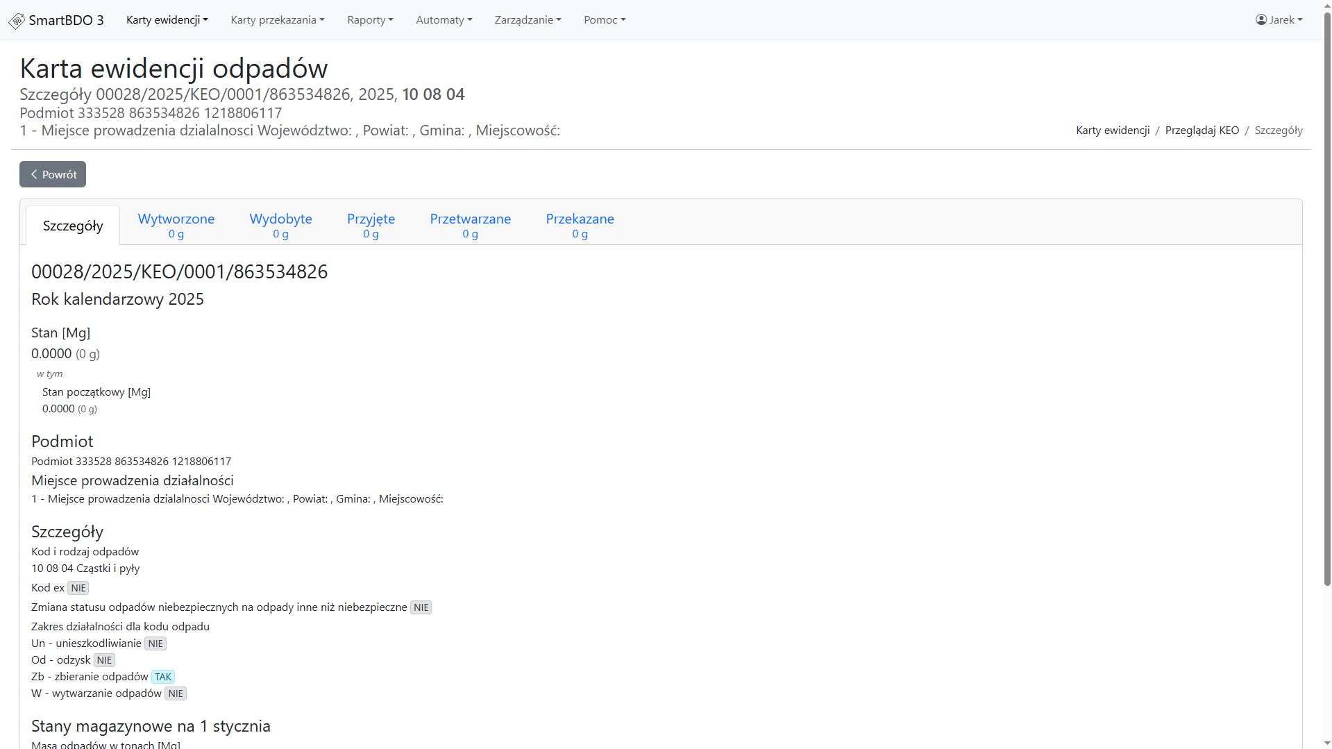Screen dimensions: 1332x749
Task: Click the scrollbar down arrow
Action: coord(1326,743)
